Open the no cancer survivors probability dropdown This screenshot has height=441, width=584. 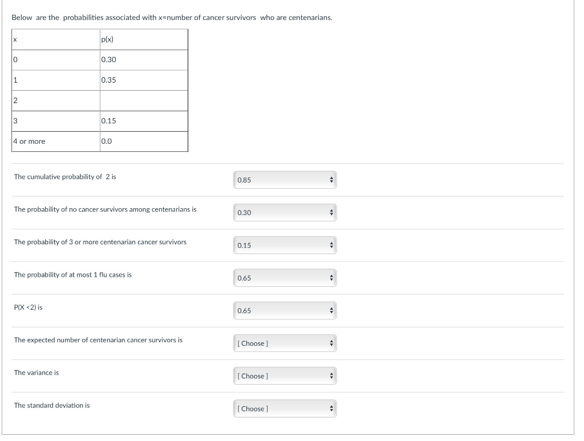285,213
